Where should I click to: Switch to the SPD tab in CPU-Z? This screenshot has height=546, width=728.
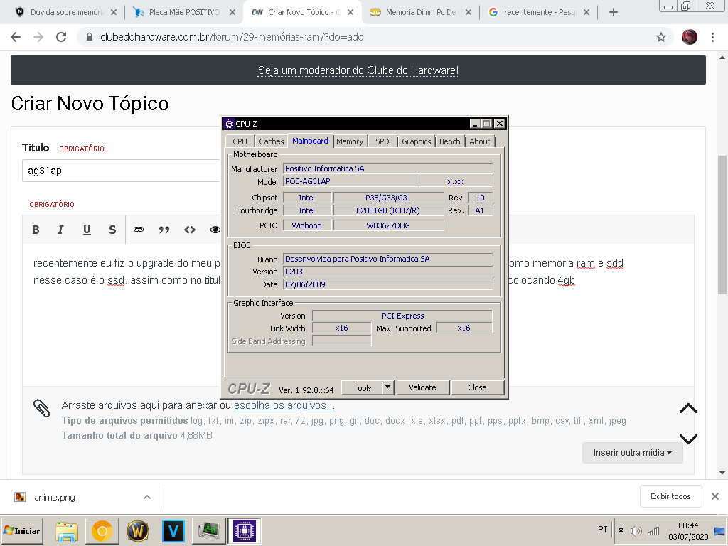(382, 141)
